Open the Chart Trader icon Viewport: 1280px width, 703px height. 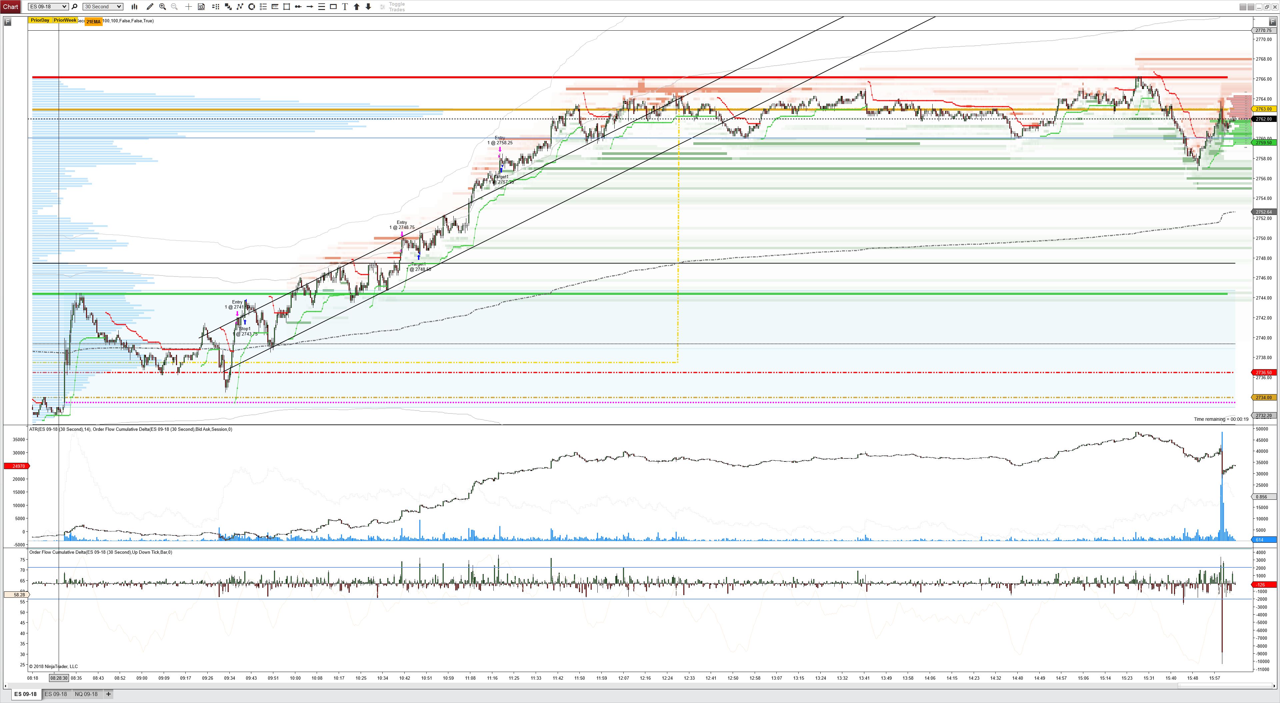pyautogui.click(x=216, y=6)
